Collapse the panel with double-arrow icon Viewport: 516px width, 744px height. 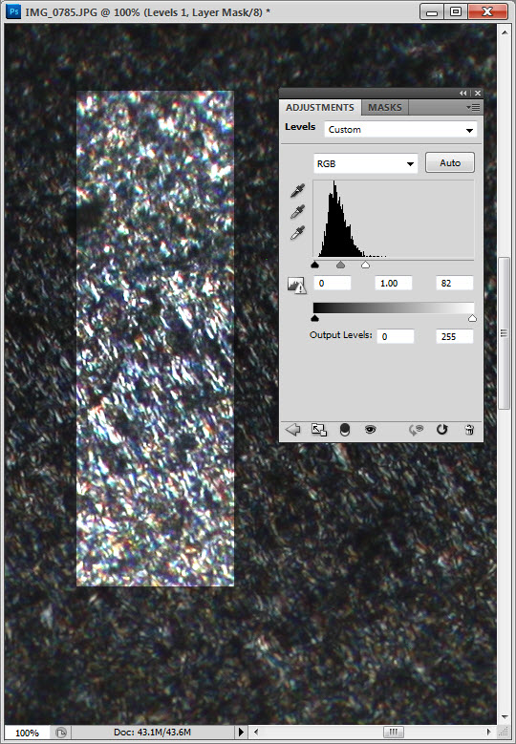[462, 94]
